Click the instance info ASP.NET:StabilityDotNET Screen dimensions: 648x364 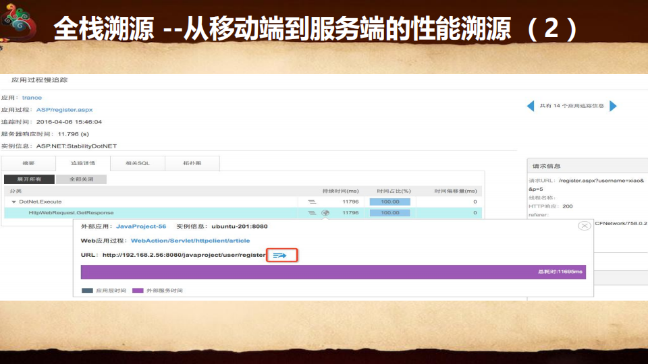[x=76, y=146]
